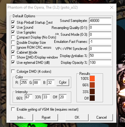Screen dimensions: 125x127
Task: Click the Alt. Sound Mode field
Action: (100, 35)
